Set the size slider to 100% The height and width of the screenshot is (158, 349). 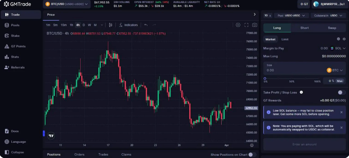[317, 81]
